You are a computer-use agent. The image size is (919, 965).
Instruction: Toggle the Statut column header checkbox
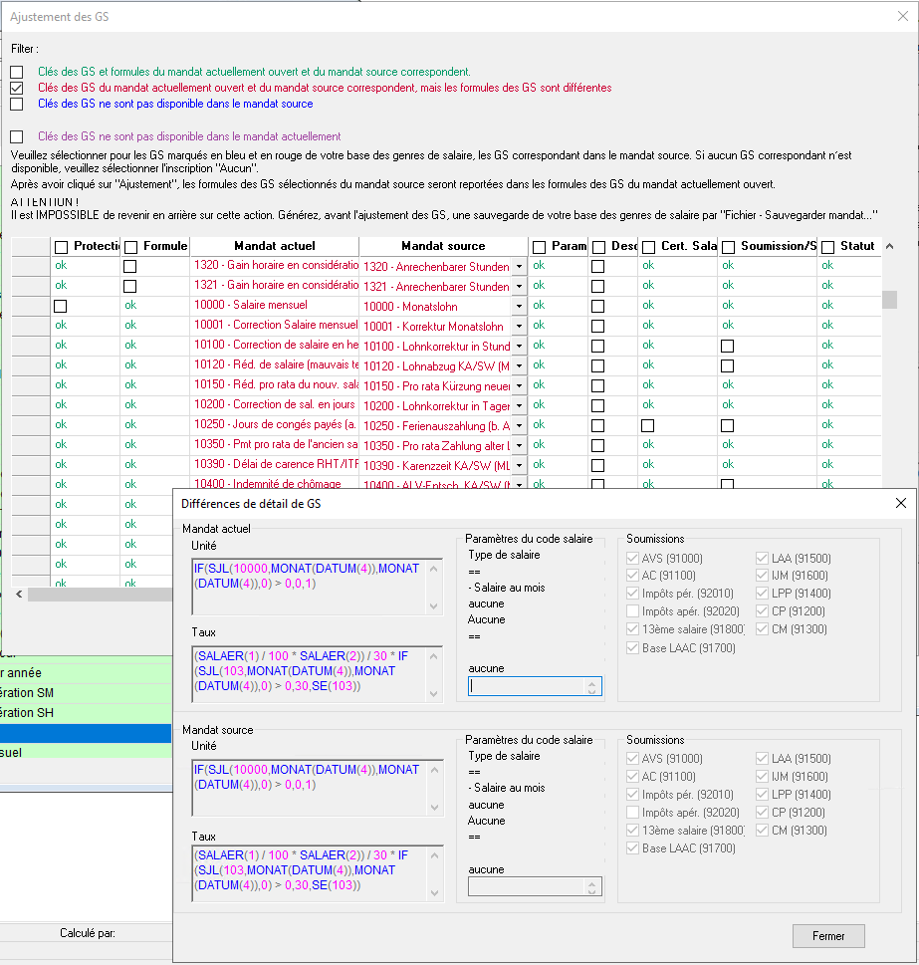click(x=828, y=247)
